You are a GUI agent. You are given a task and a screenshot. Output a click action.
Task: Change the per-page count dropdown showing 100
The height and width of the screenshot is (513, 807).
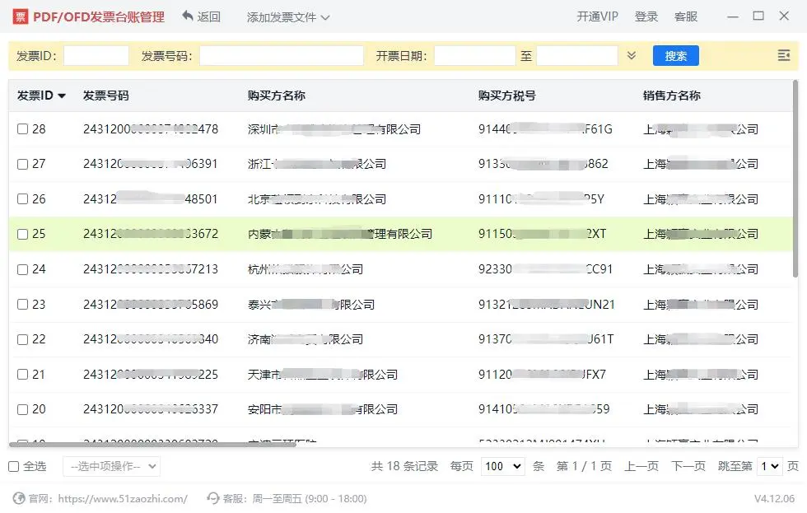[x=501, y=467]
